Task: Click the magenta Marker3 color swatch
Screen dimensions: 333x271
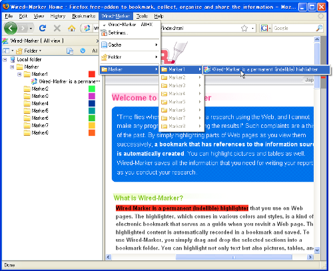Action: [x=92, y=96]
